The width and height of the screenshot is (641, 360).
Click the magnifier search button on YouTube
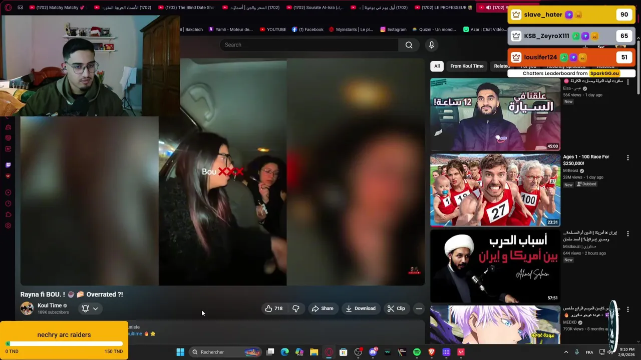point(409,45)
